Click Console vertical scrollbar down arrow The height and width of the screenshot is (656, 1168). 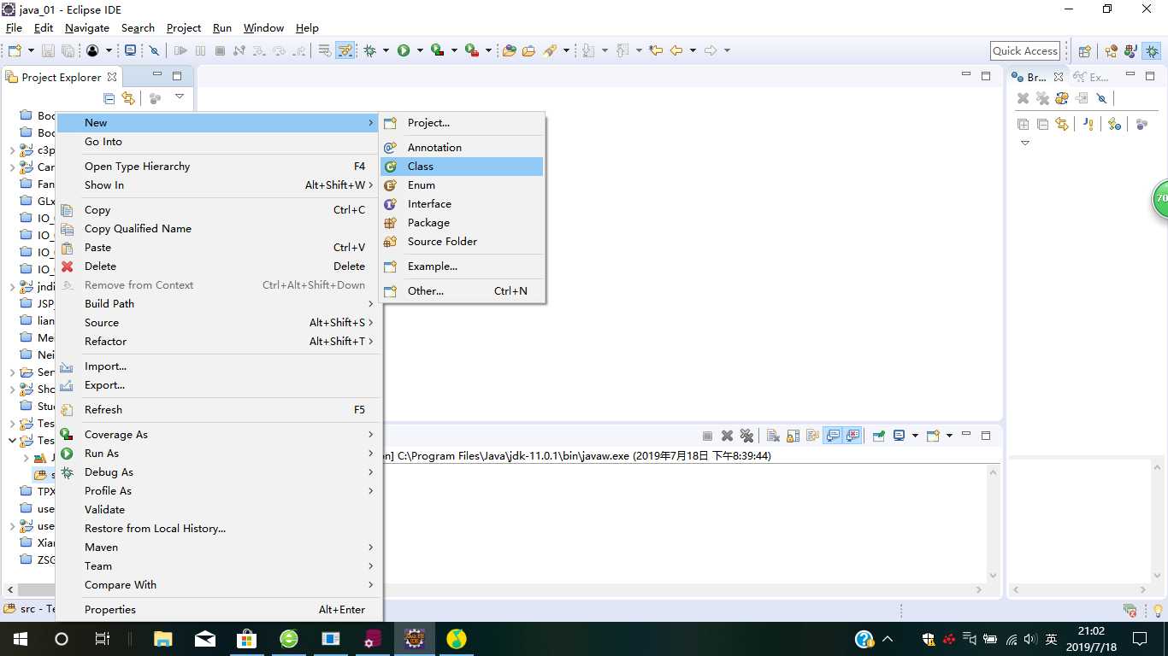click(993, 575)
